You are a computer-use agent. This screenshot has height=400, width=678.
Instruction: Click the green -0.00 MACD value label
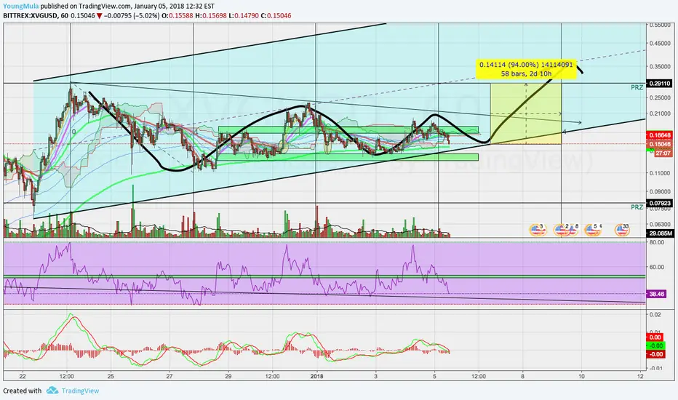pyautogui.click(x=656, y=345)
